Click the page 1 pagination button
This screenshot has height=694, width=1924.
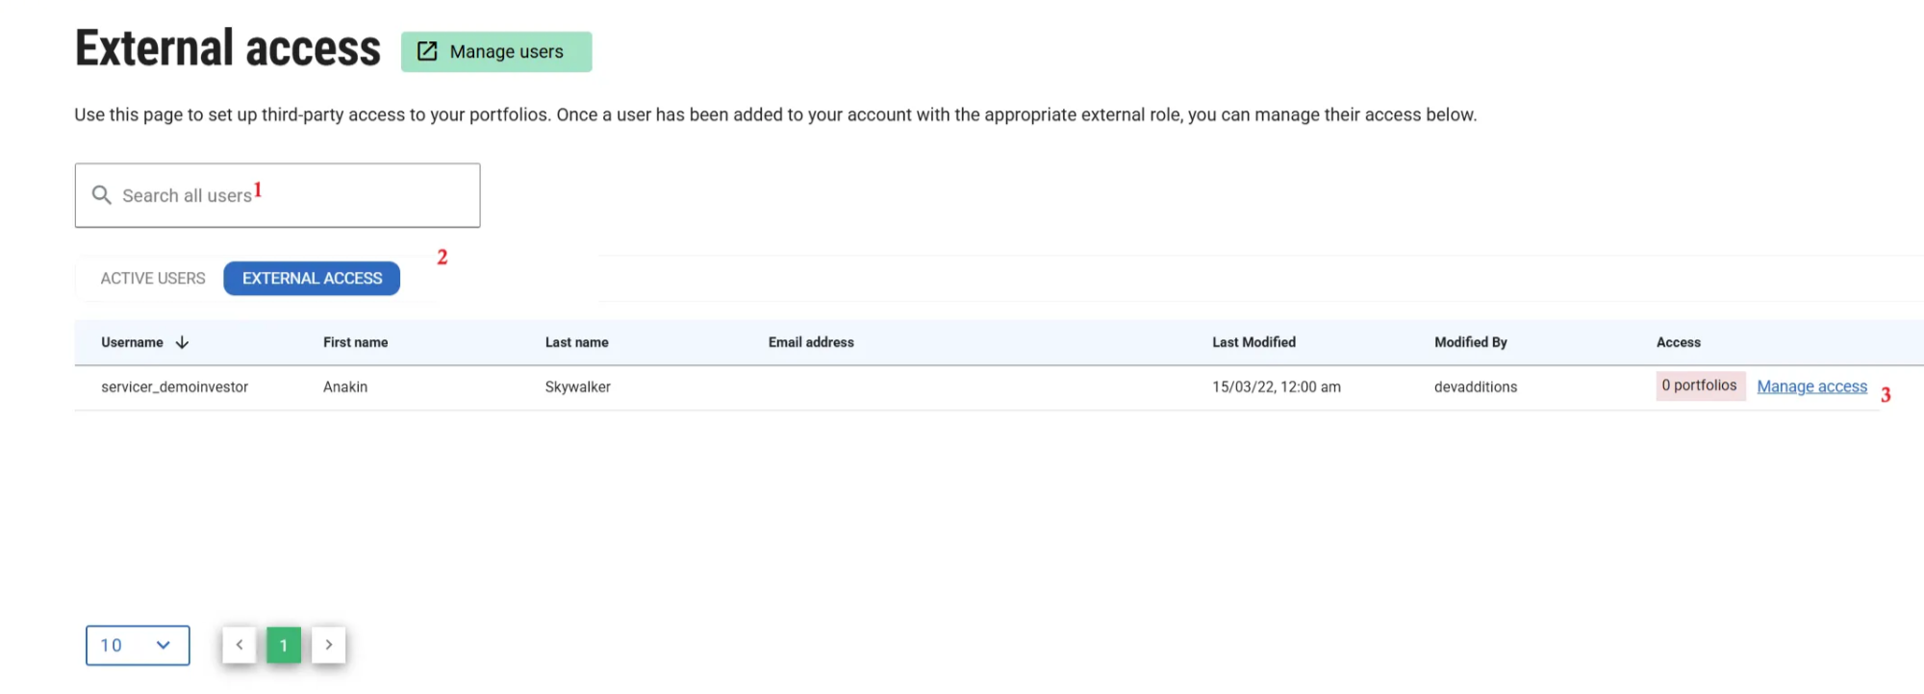tap(284, 645)
